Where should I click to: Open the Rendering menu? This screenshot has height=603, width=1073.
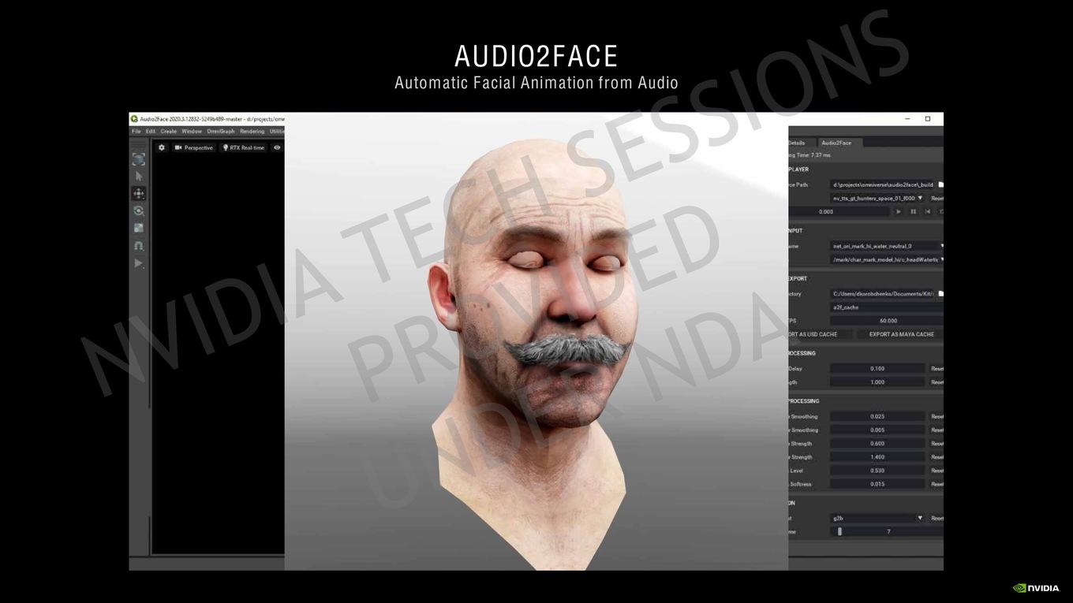(x=252, y=132)
